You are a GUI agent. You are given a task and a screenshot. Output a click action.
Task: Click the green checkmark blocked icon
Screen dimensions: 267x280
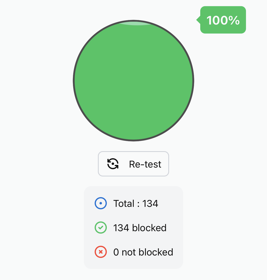(101, 228)
